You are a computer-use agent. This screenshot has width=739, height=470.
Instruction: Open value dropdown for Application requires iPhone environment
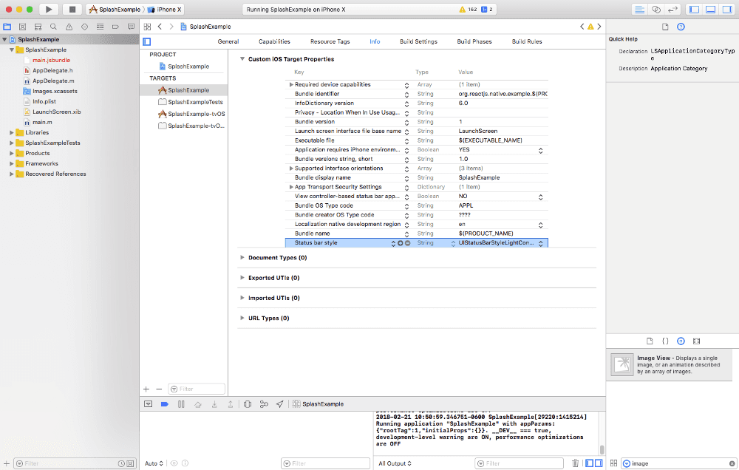pos(541,150)
